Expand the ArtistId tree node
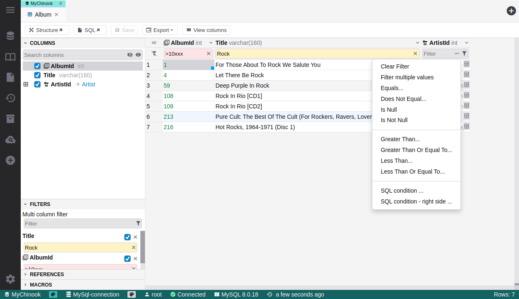This screenshot has height=299, width=519. 26,84
